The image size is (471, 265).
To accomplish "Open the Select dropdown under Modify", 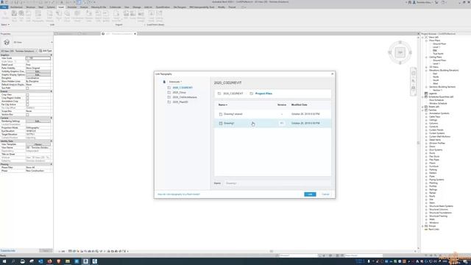I will 5,24.
